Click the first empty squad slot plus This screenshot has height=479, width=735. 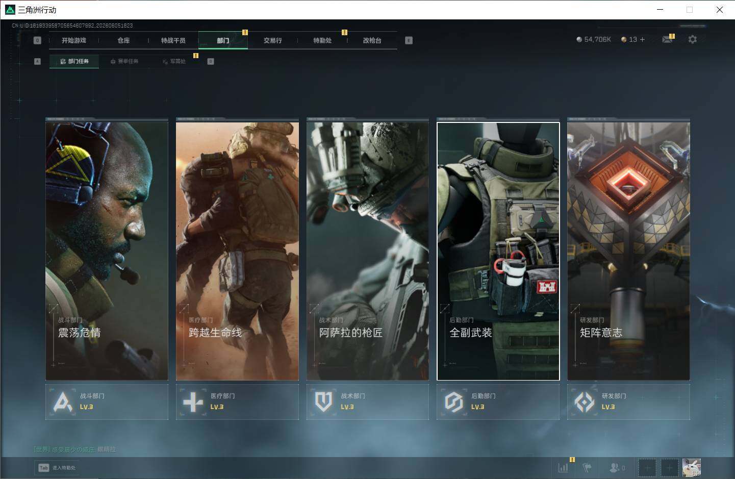click(x=647, y=467)
